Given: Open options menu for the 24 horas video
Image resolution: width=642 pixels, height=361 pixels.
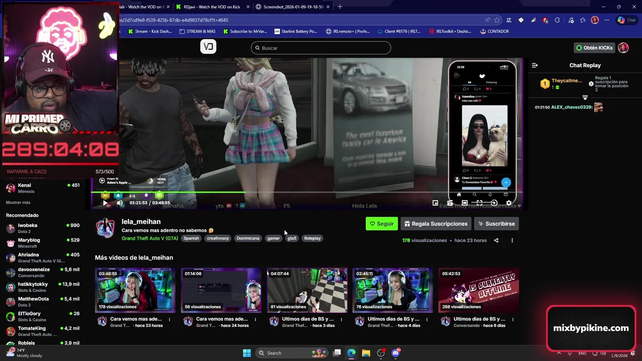Looking at the screenshot, I should (255, 319).
